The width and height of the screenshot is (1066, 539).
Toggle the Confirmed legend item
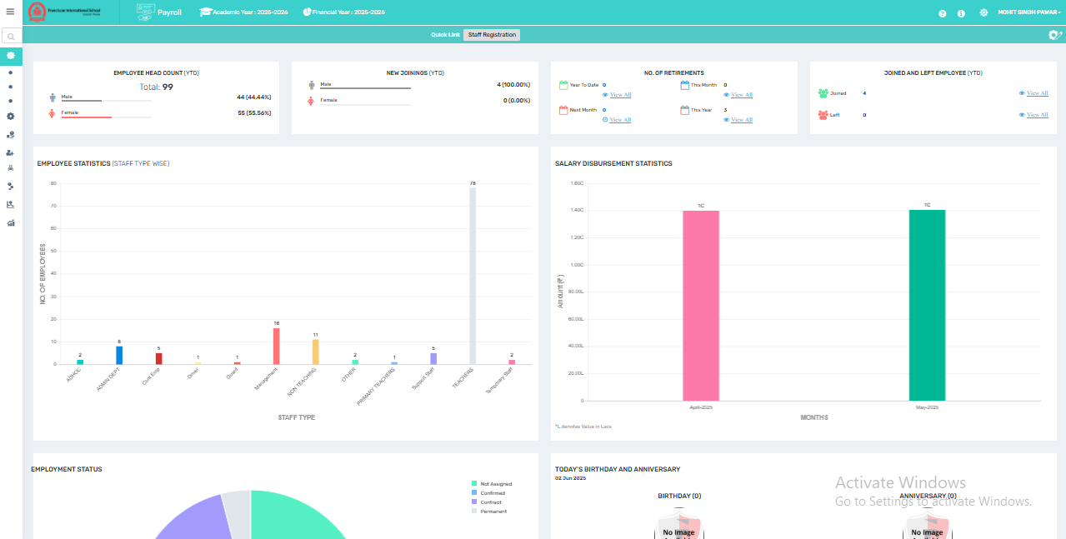488,493
